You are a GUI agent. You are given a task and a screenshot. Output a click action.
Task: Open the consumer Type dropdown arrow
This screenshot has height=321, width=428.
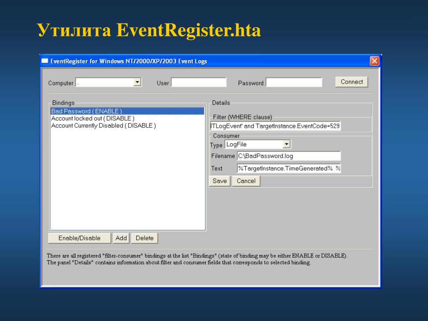[287, 145]
